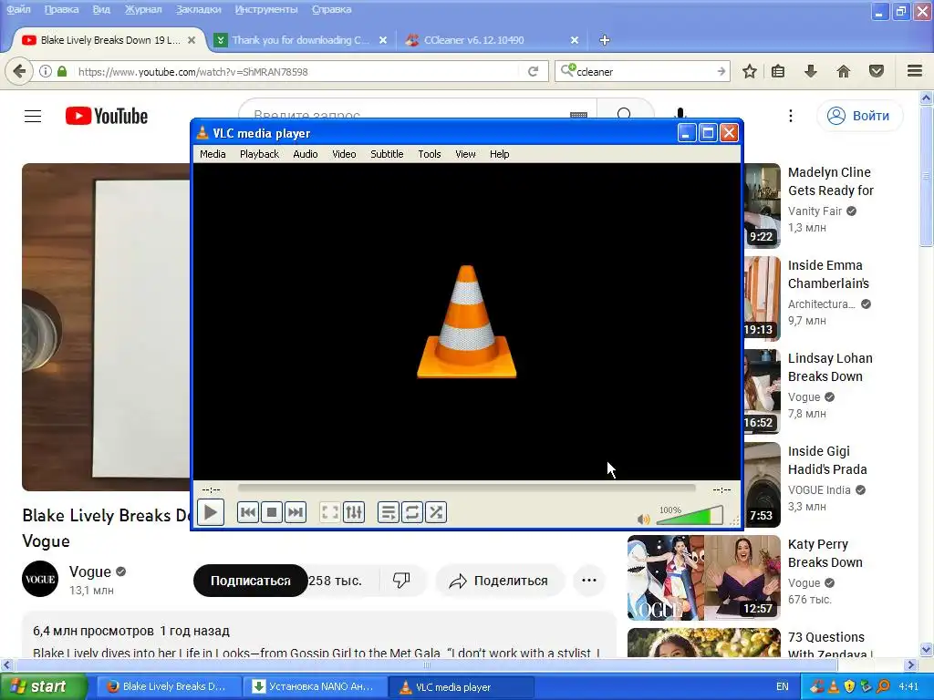
Task: Go to browser home page
Action: coord(844,71)
